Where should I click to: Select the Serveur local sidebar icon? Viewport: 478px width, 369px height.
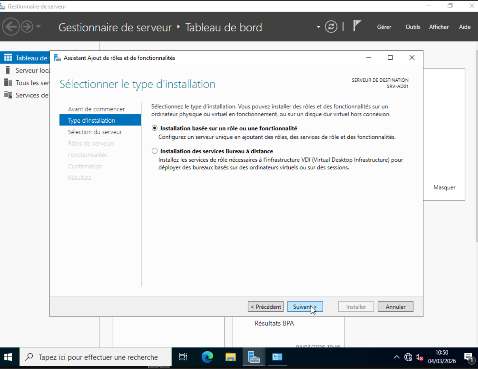[x=8, y=70]
